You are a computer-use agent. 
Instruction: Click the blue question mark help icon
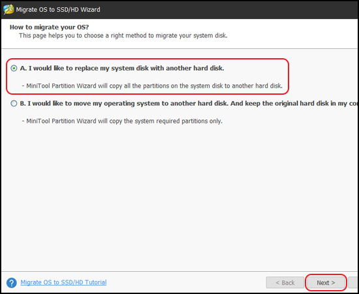click(x=12, y=283)
